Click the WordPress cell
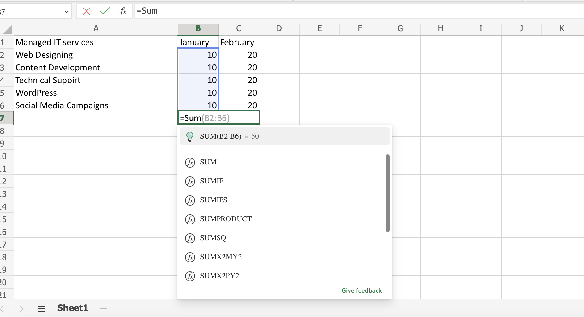The width and height of the screenshot is (584, 317). click(x=96, y=93)
